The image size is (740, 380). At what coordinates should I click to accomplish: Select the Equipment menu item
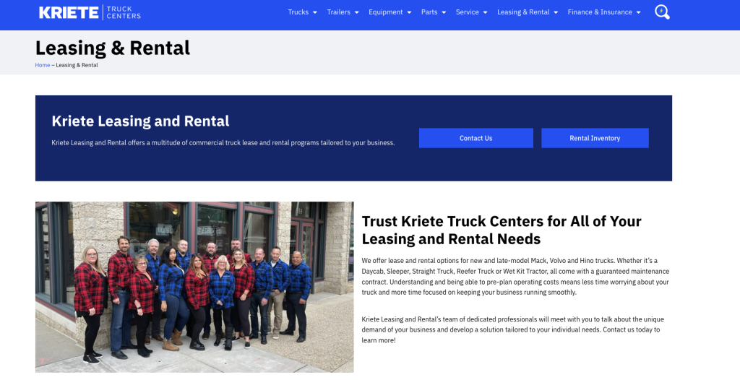[x=385, y=12]
